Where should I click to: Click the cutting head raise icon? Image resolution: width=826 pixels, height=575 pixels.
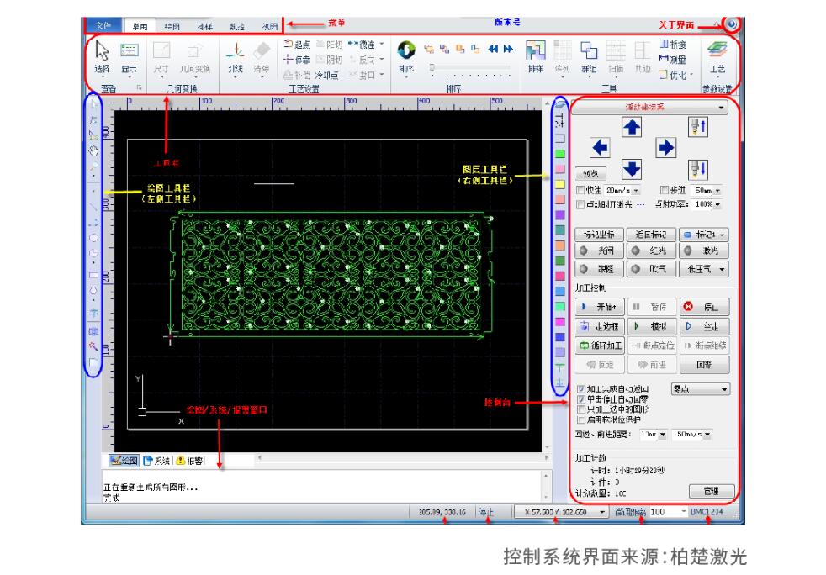[697, 127]
